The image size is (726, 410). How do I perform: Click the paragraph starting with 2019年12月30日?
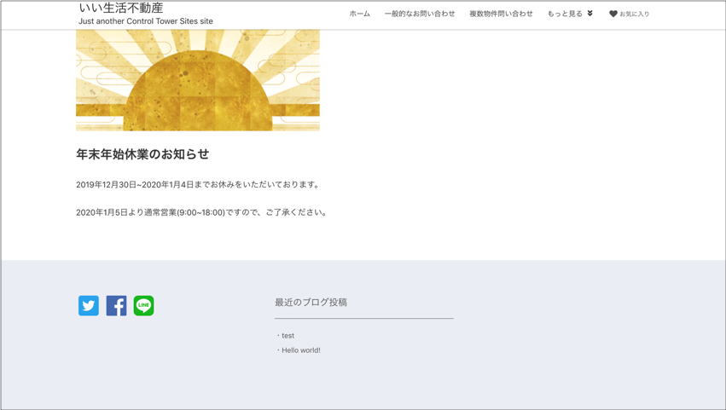(x=199, y=185)
